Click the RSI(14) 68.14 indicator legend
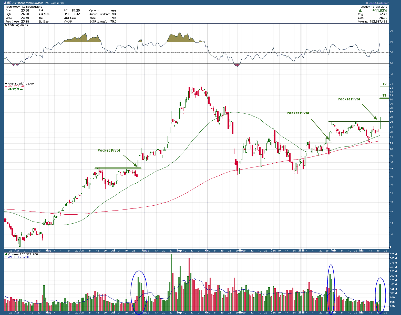 click(x=17, y=25)
